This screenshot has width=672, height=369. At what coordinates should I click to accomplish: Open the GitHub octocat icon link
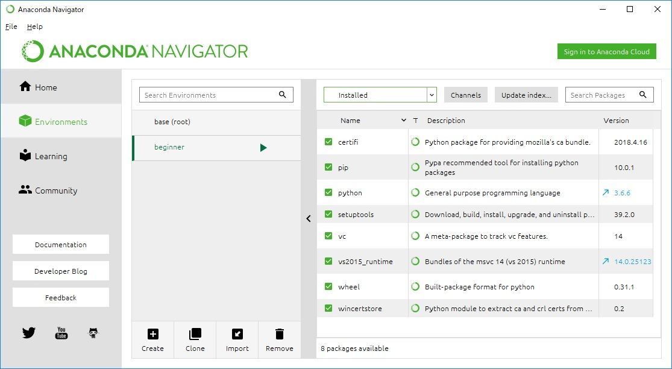(x=93, y=333)
